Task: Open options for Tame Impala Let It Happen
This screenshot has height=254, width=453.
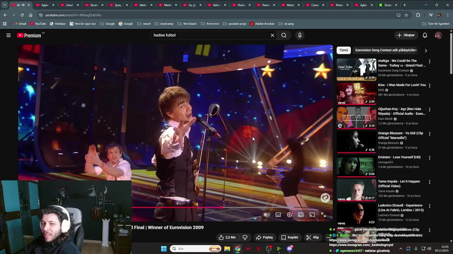Action: pos(430,182)
